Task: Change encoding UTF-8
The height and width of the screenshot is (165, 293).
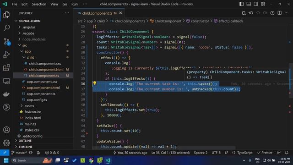Action: [216, 153]
